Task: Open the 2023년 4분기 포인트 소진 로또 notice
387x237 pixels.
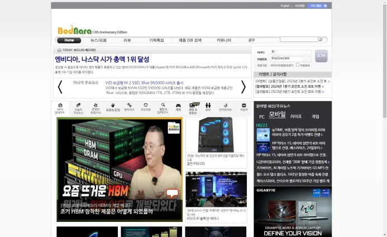Action: click(x=289, y=92)
